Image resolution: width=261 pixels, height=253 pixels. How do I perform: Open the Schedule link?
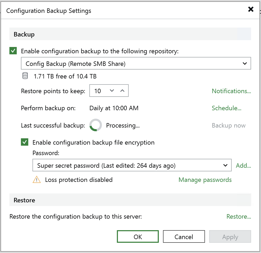pos(226,108)
